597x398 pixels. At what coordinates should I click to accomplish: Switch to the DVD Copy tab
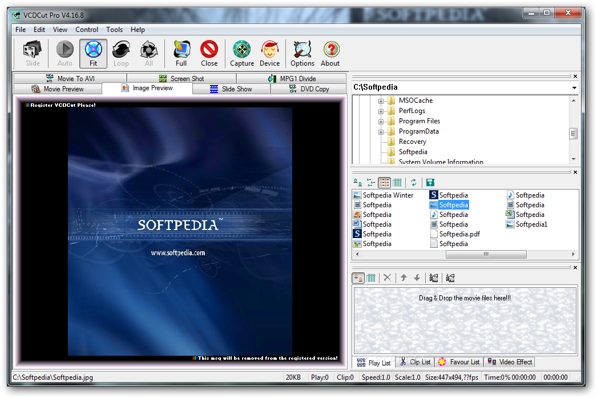[x=309, y=89]
